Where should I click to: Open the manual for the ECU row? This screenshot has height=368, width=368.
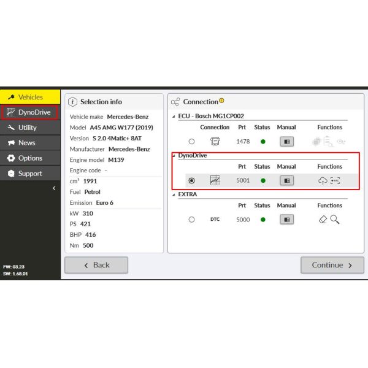(x=286, y=142)
